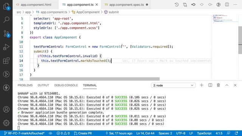Open file history clock icon in toolbar
This screenshot has width=242, height=136.
coord(177,5)
